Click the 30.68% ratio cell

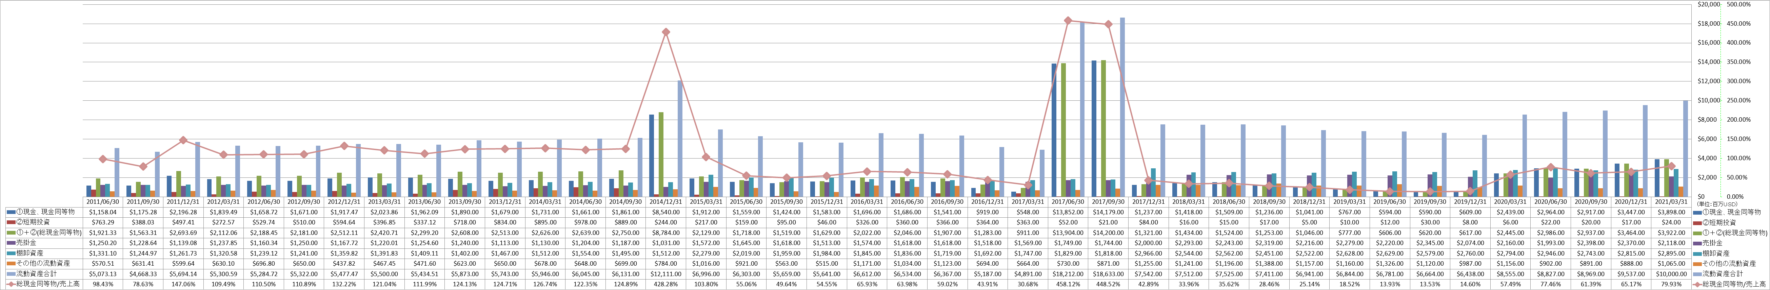(1028, 284)
